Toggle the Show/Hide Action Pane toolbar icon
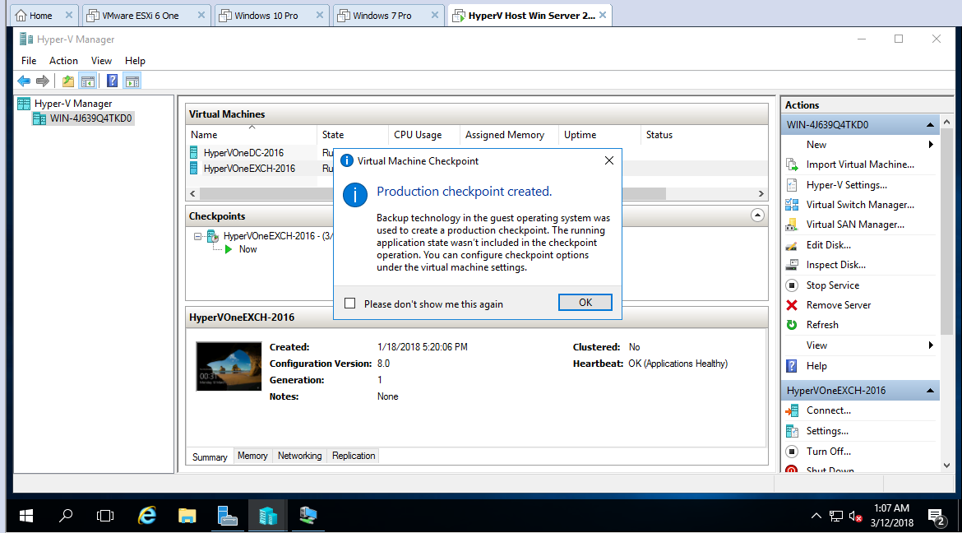The height and width of the screenshot is (533, 962). [x=132, y=81]
